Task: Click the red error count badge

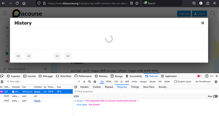Action: 199,76
